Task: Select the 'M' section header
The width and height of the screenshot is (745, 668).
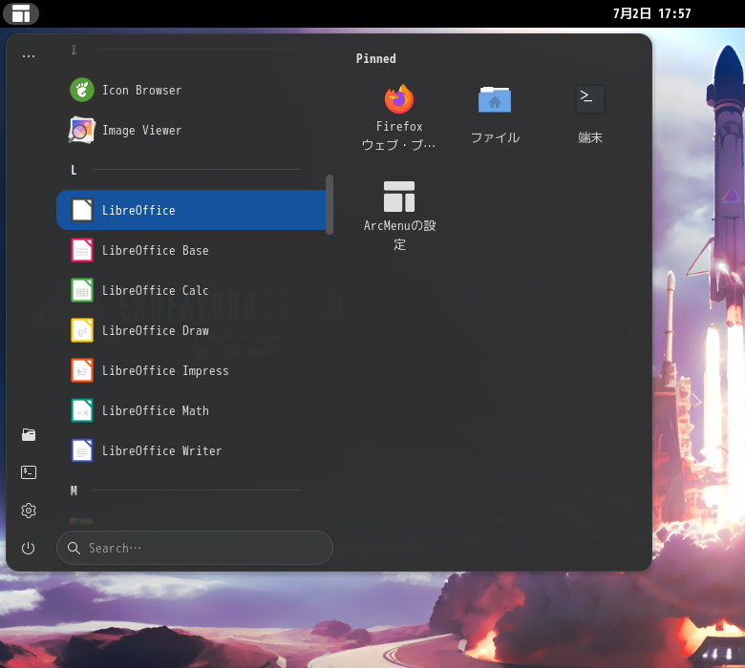Action: (x=74, y=491)
